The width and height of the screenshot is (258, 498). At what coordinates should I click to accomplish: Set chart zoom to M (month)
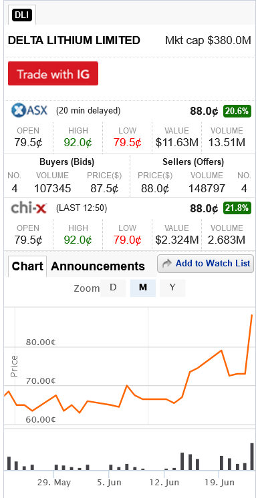[x=143, y=288]
